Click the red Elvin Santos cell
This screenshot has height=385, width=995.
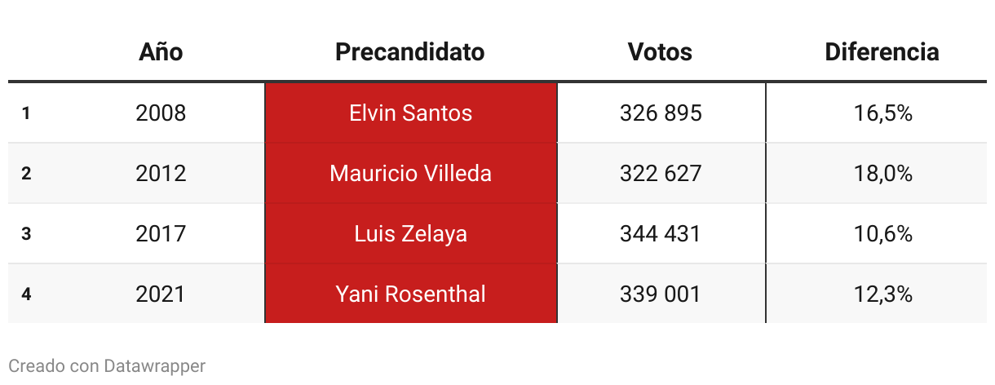tap(411, 113)
